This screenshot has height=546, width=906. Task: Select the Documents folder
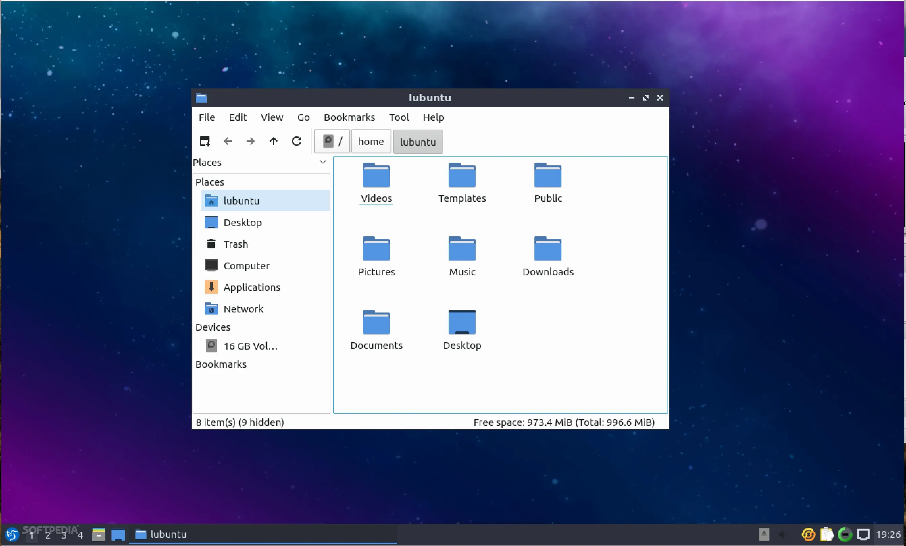(376, 330)
